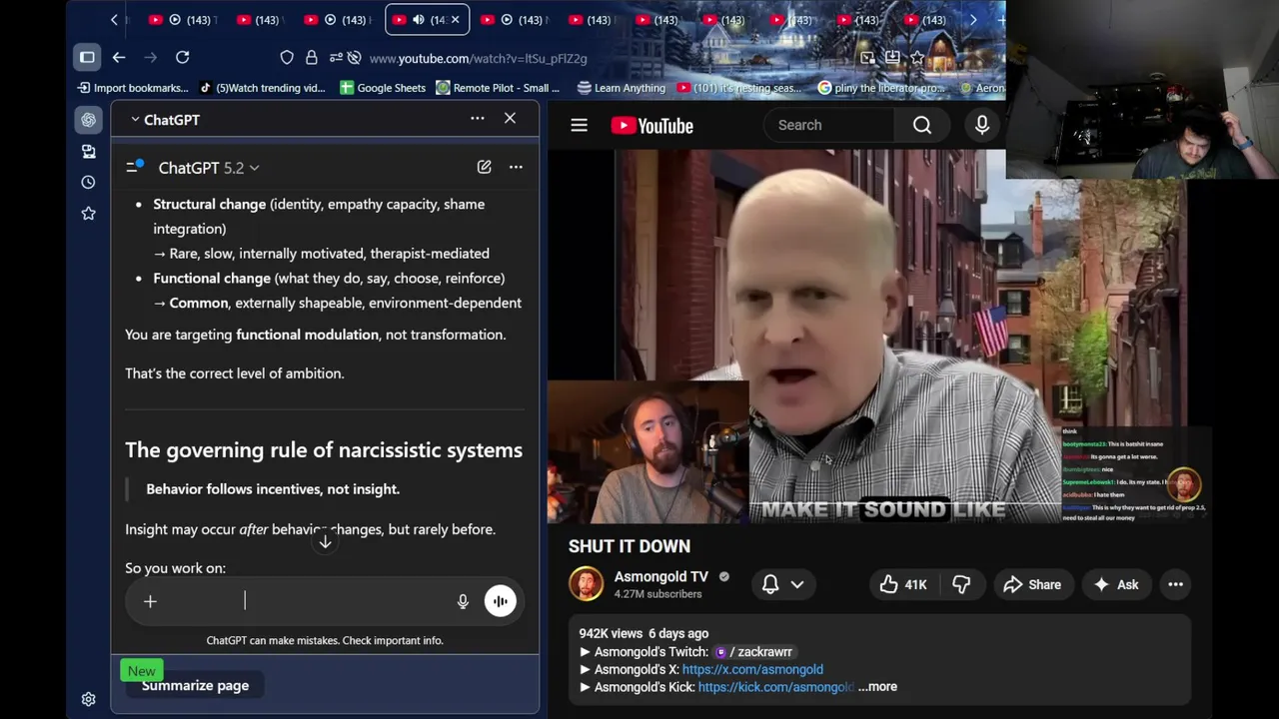
Task: Go back one page in the browser
Action: click(x=119, y=58)
